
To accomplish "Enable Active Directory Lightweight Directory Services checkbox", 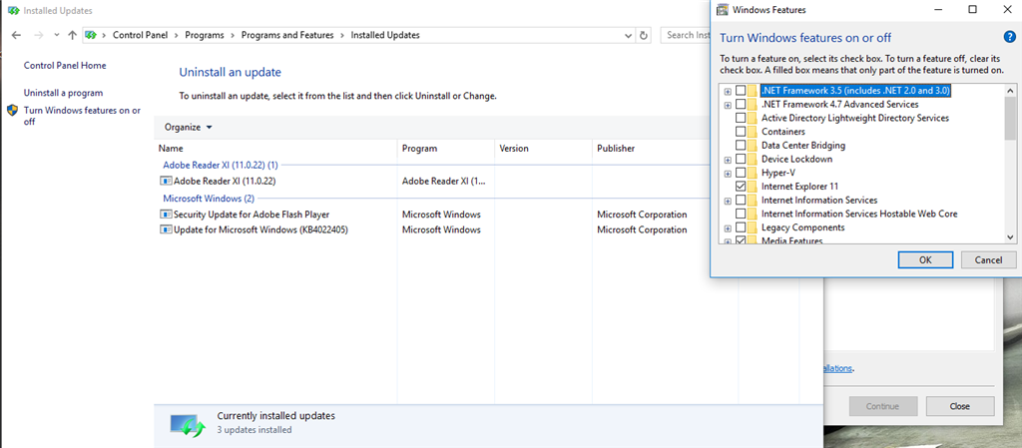I will click(x=741, y=119).
